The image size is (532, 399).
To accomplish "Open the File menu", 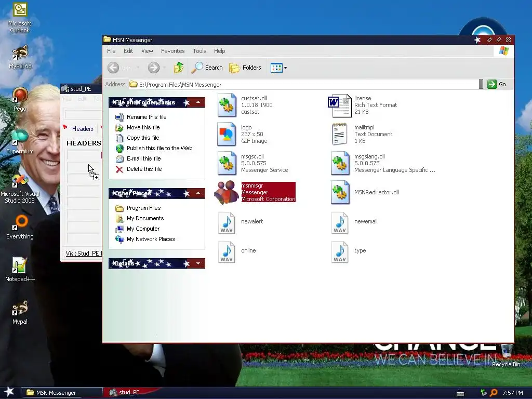I will (x=111, y=51).
